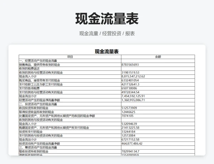Click the small 现金流量表 title above the table
Viewport: 214px width, 164px height.
[107, 52]
